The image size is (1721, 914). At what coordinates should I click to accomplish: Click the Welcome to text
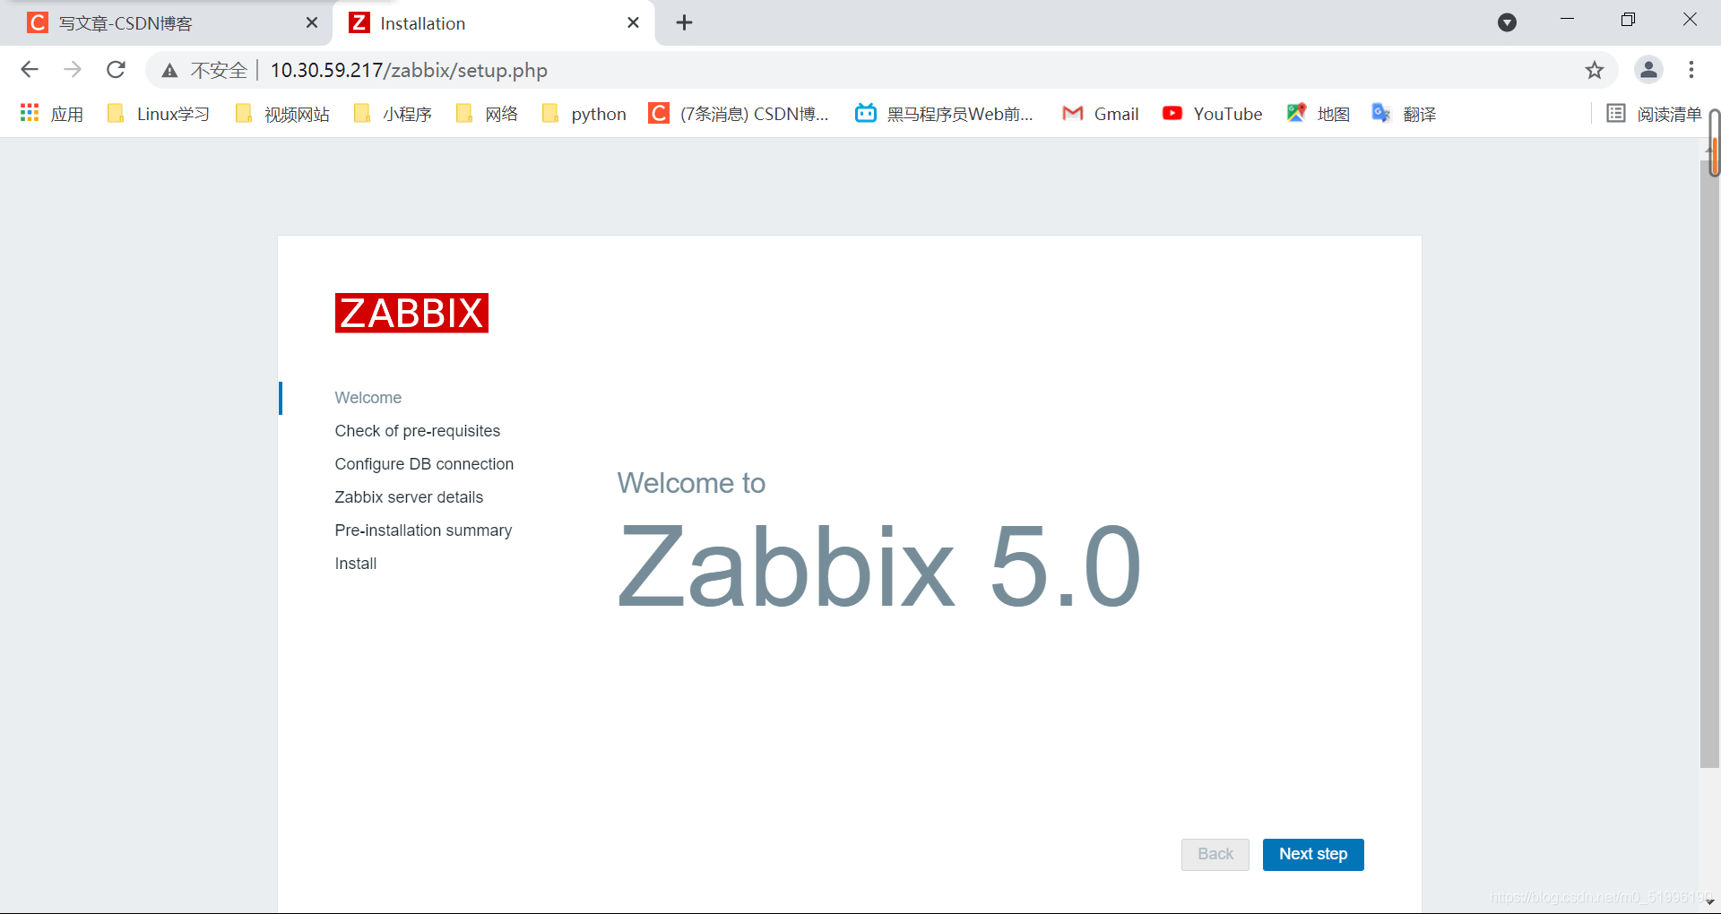[691, 483]
